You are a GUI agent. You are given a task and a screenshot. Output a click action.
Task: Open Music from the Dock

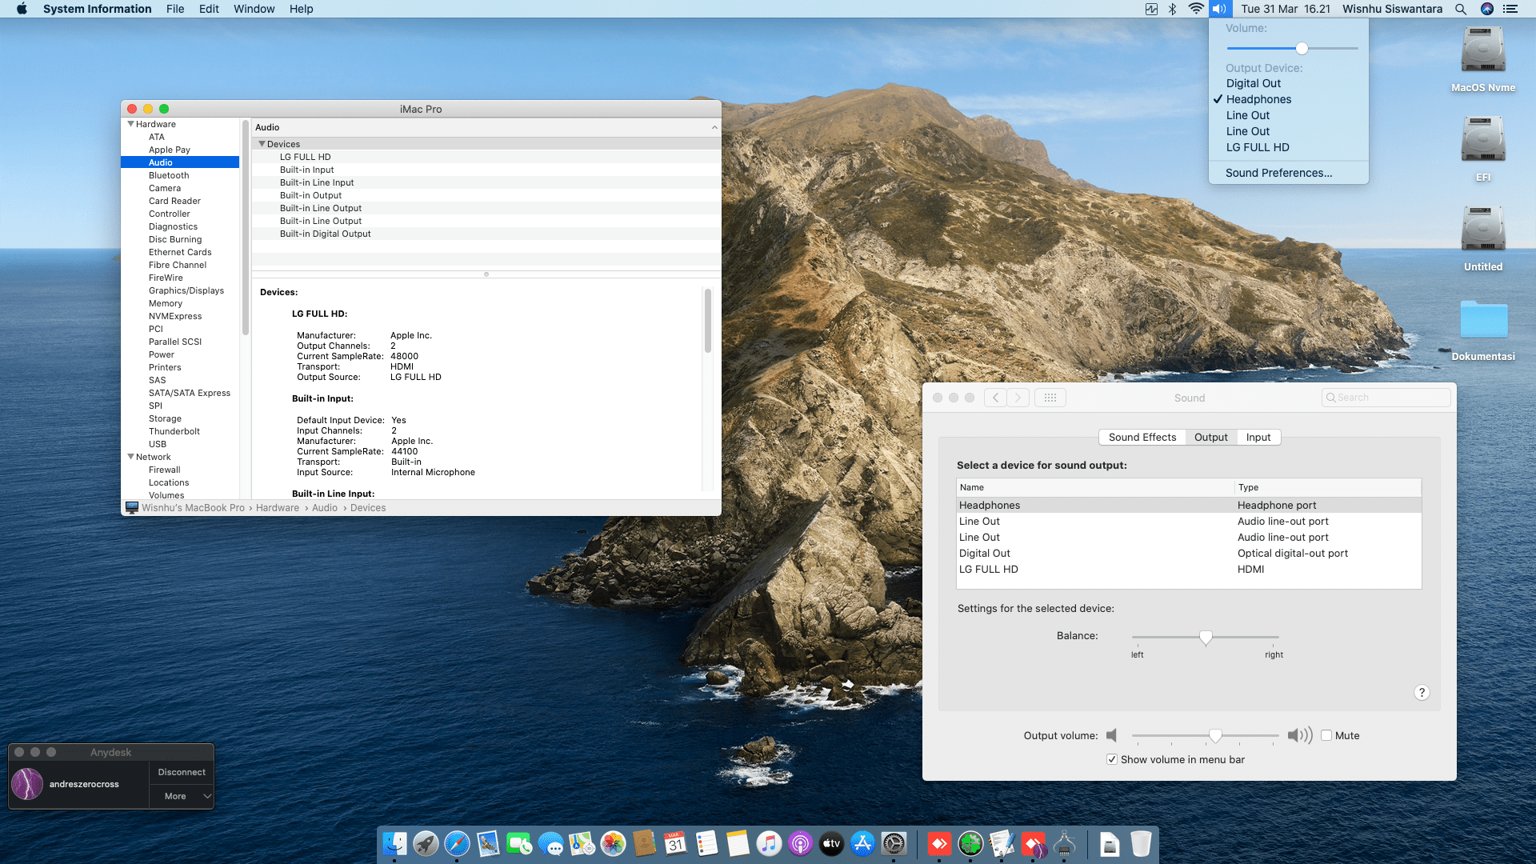point(769,843)
